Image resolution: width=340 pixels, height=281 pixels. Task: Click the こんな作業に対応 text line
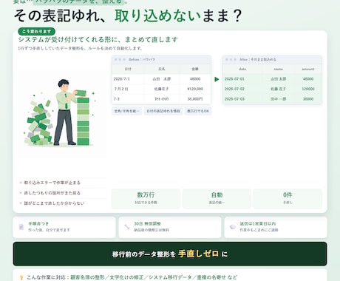(132, 277)
